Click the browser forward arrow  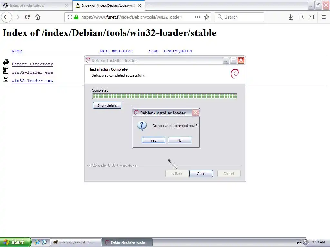point(17,17)
